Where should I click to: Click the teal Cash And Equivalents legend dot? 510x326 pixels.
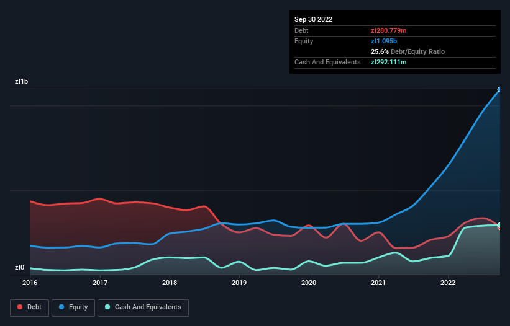click(x=107, y=307)
